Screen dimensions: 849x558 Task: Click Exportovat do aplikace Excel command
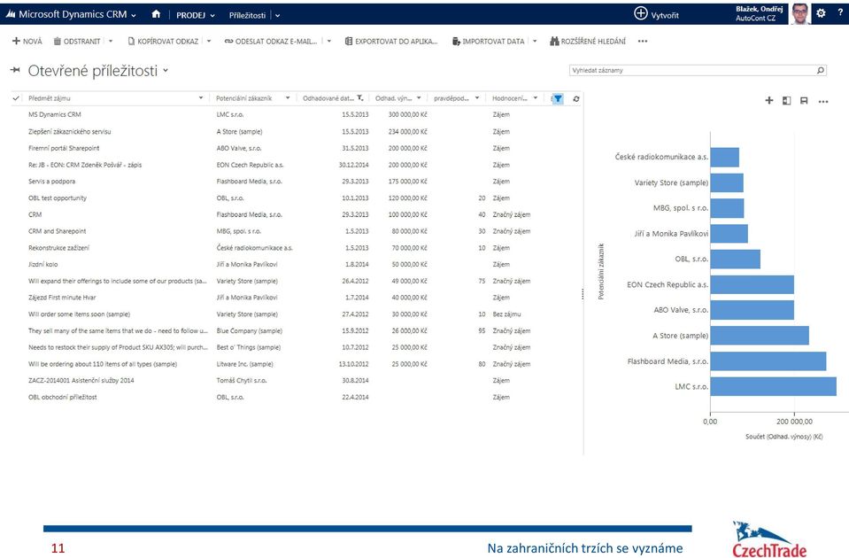click(391, 41)
